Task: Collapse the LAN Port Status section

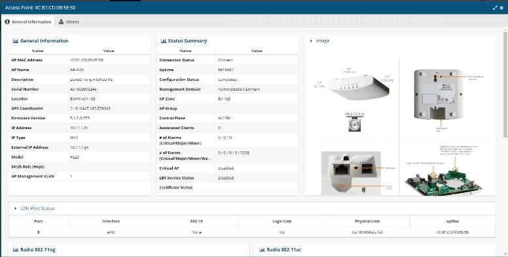Action: (x=15, y=208)
